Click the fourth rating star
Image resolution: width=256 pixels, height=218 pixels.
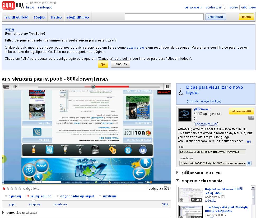(16, 189)
